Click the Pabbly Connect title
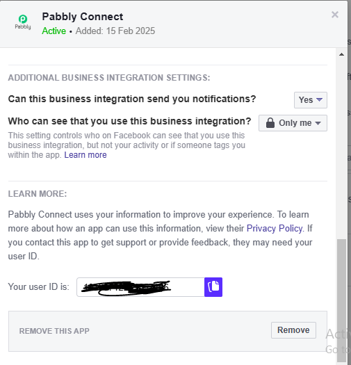This screenshot has height=365, width=351. (83, 17)
